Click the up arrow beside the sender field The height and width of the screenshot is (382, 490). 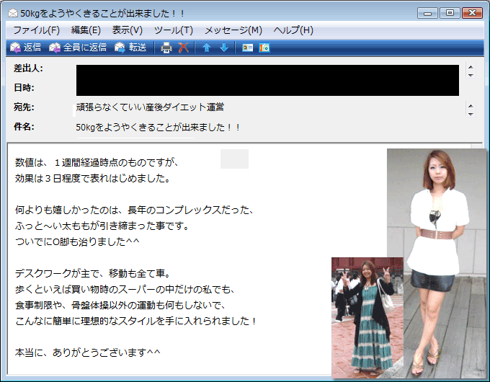tap(471, 67)
